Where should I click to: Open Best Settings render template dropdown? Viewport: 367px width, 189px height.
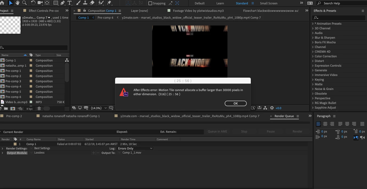pos(32,148)
